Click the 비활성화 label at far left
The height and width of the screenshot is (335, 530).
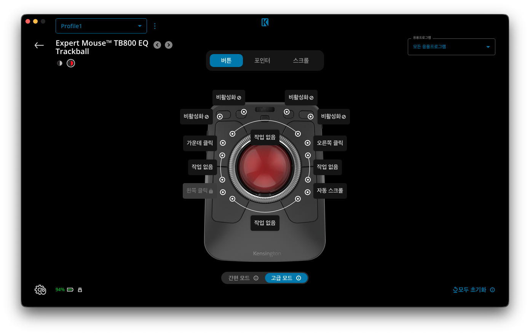pyautogui.click(x=196, y=116)
